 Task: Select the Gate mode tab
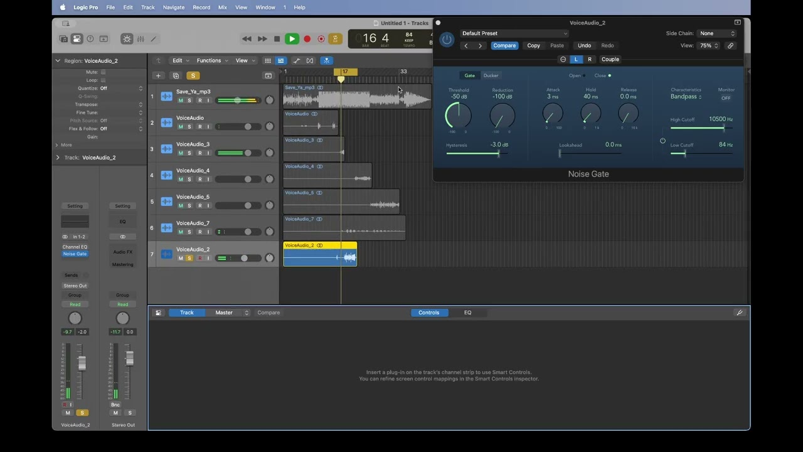pos(469,75)
